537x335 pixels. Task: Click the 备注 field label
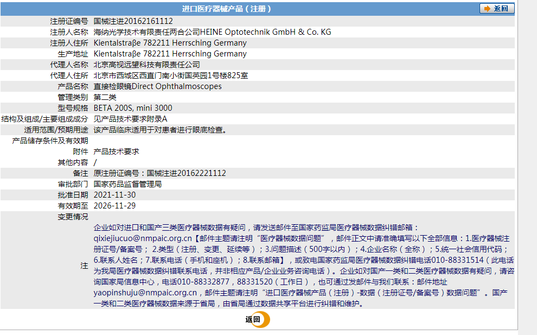pyautogui.click(x=80, y=173)
